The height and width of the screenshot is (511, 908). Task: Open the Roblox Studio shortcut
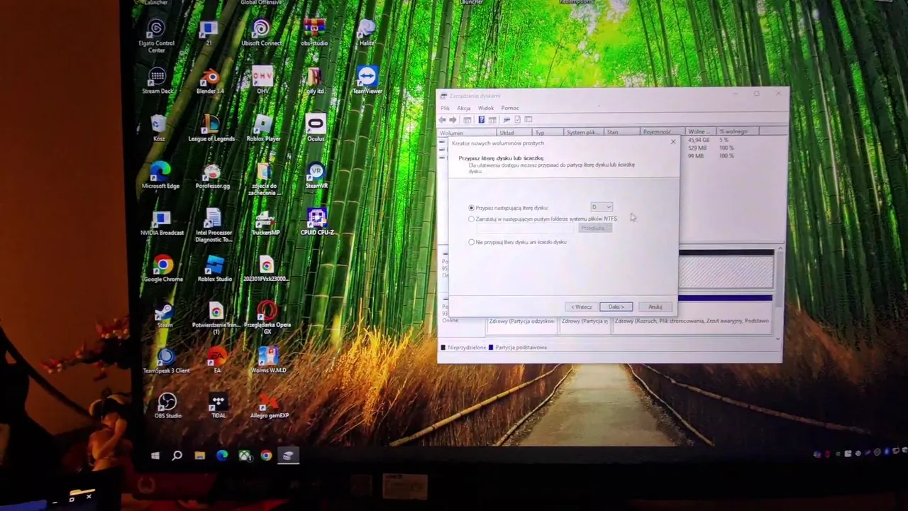pos(215,269)
